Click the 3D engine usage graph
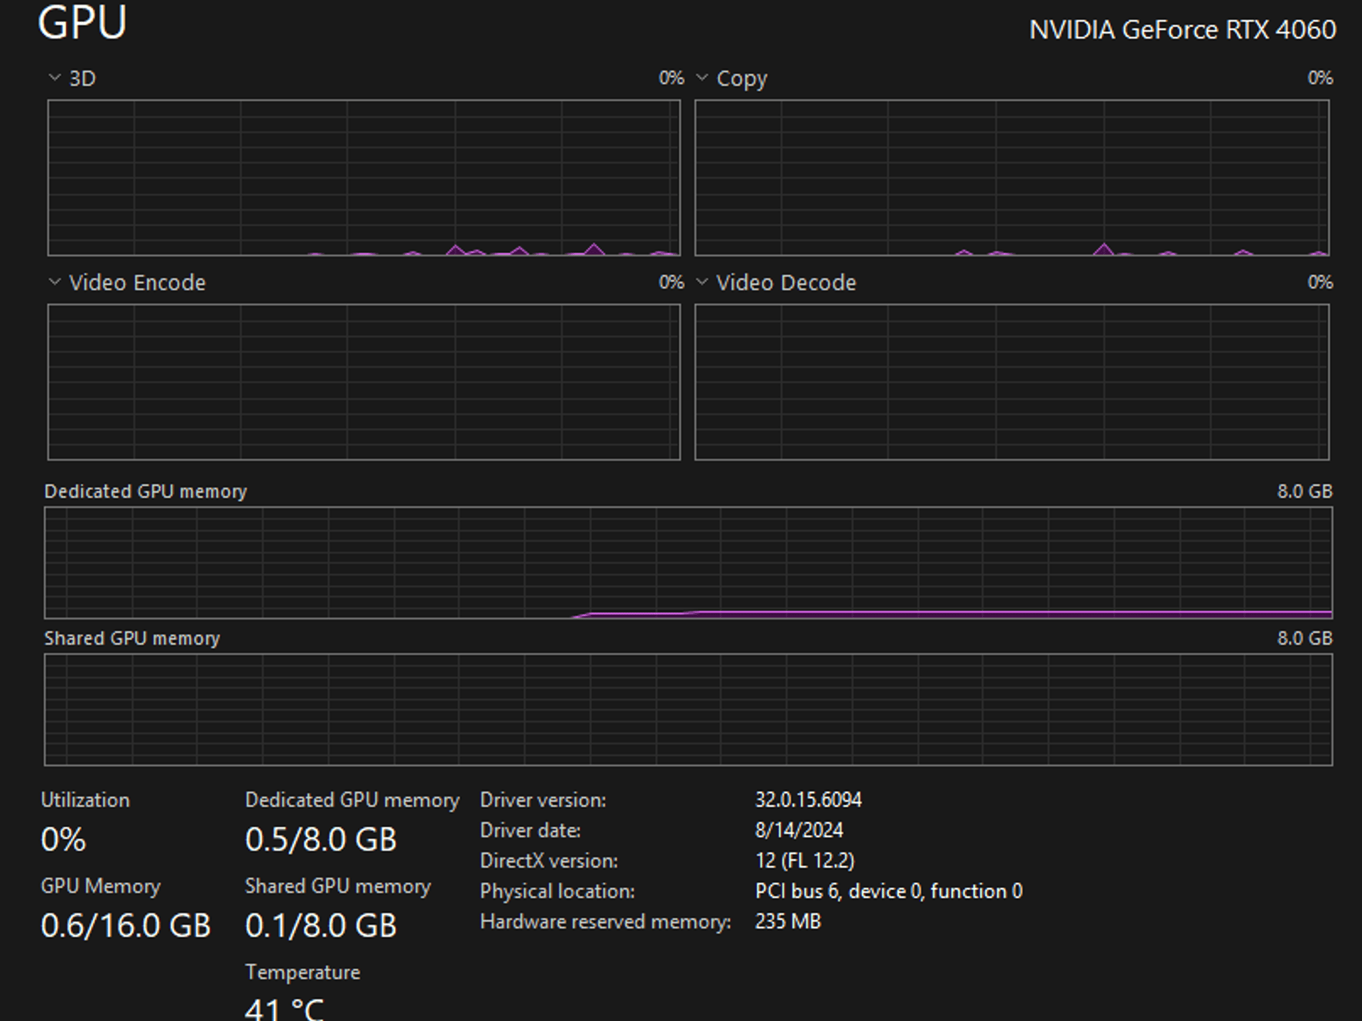The height and width of the screenshot is (1021, 1362). 364,177
